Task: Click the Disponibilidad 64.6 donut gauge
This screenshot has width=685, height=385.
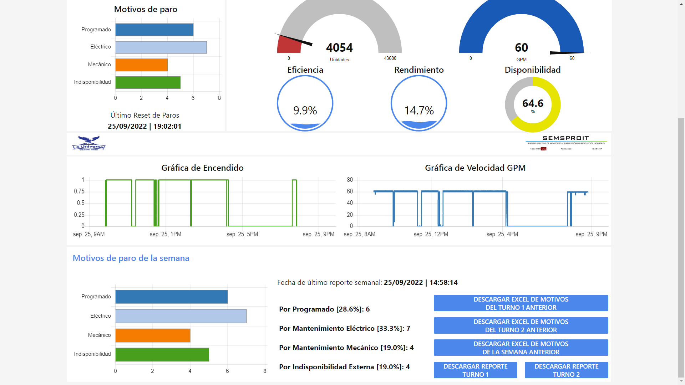Action: 533,104
